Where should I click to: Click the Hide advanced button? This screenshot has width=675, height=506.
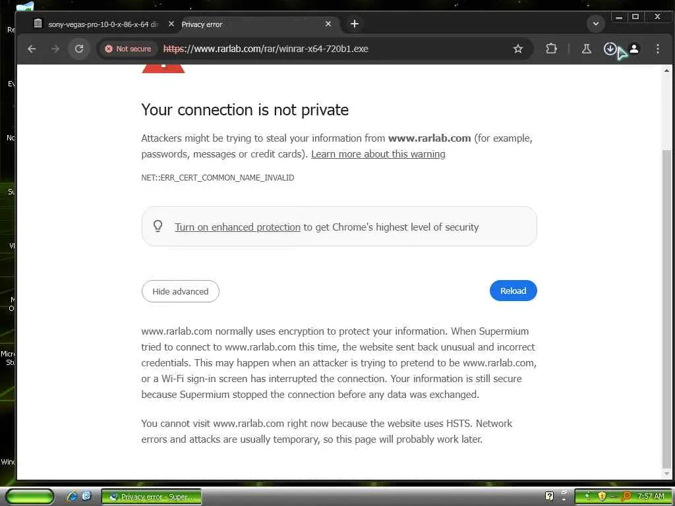(x=181, y=291)
